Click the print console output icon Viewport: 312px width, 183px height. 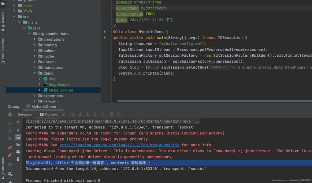(x=18, y=152)
